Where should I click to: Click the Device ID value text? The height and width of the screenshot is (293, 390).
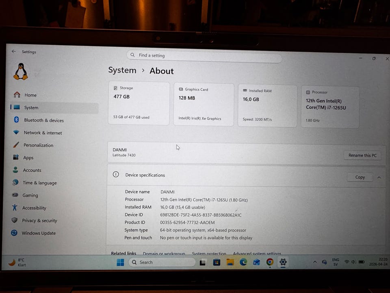pos(201,215)
